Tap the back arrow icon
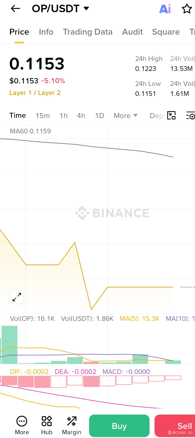The height and width of the screenshot is (438, 195). tap(15, 9)
